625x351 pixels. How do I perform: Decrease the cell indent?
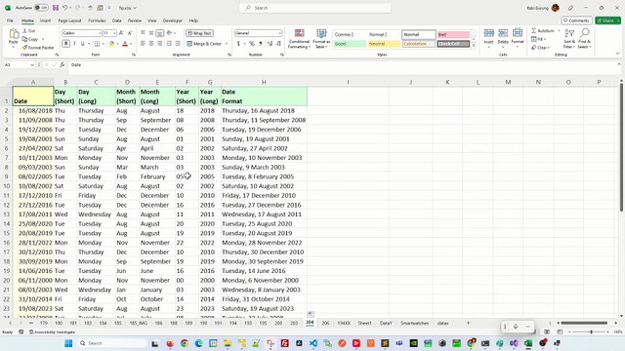pos(169,43)
